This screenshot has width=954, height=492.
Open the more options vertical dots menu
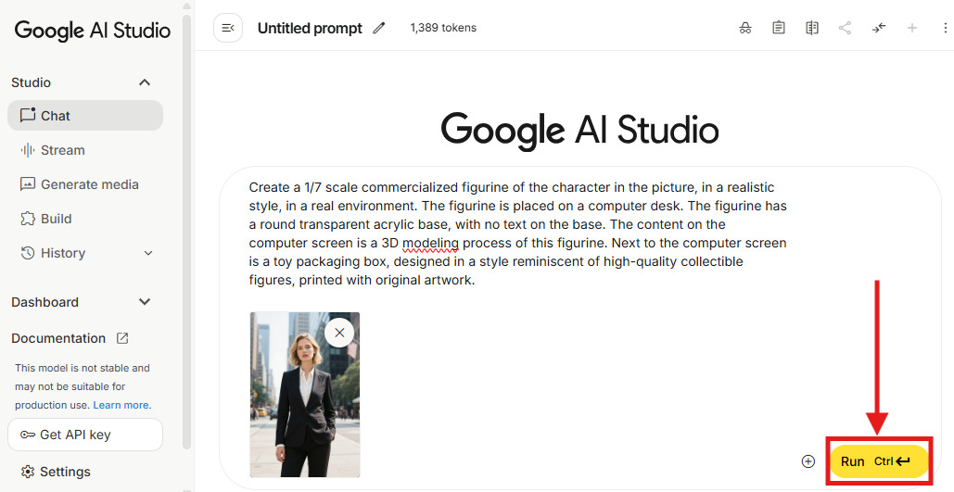(944, 28)
